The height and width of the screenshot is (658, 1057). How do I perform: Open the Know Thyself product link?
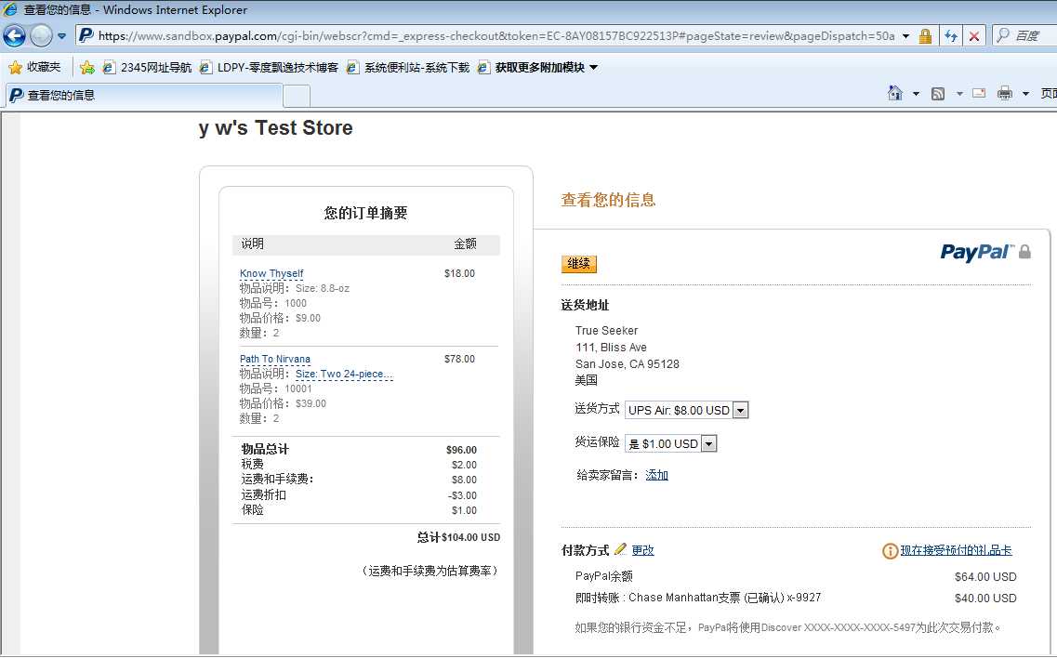pos(271,272)
